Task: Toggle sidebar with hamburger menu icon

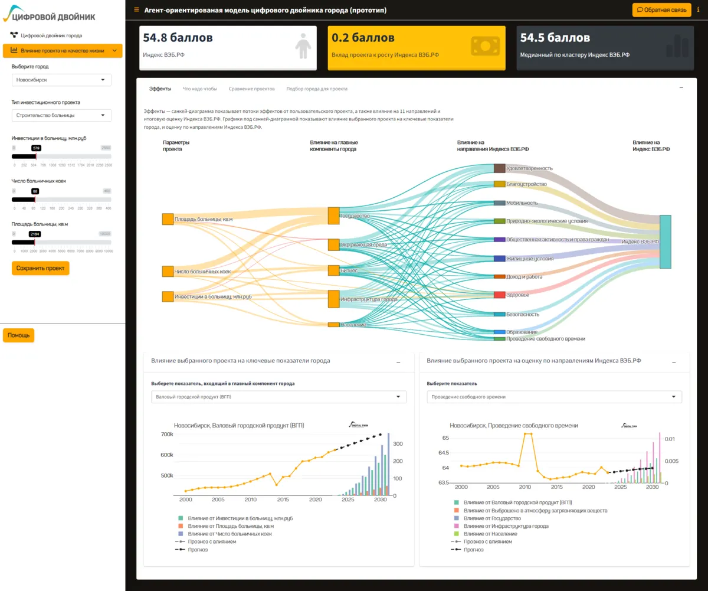Action: click(x=137, y=10)
